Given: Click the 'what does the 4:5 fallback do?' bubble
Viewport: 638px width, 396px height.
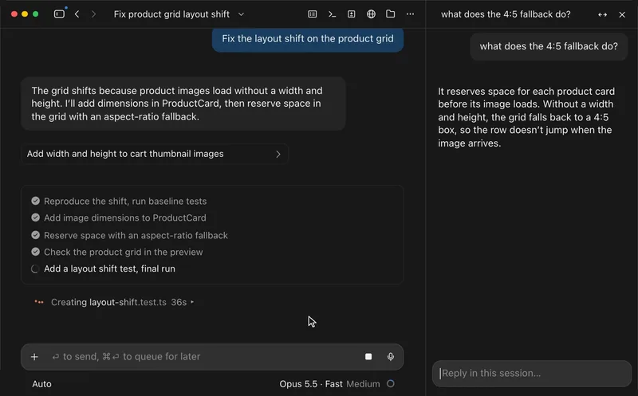Looking at the screenshot, I should coord(549,46).
